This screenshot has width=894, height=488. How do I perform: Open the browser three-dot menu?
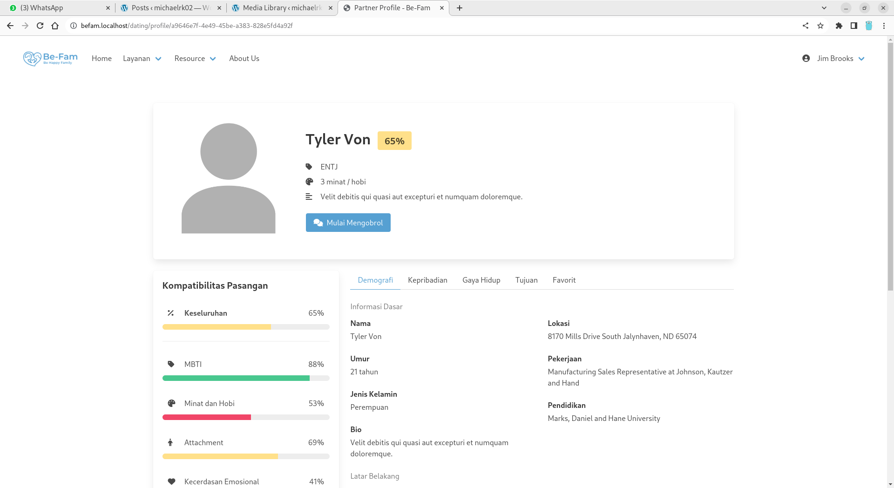pyautogui.click(x=884, y=26)
